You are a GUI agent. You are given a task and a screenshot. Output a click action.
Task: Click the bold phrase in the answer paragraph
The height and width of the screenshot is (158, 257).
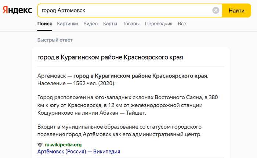140,76
